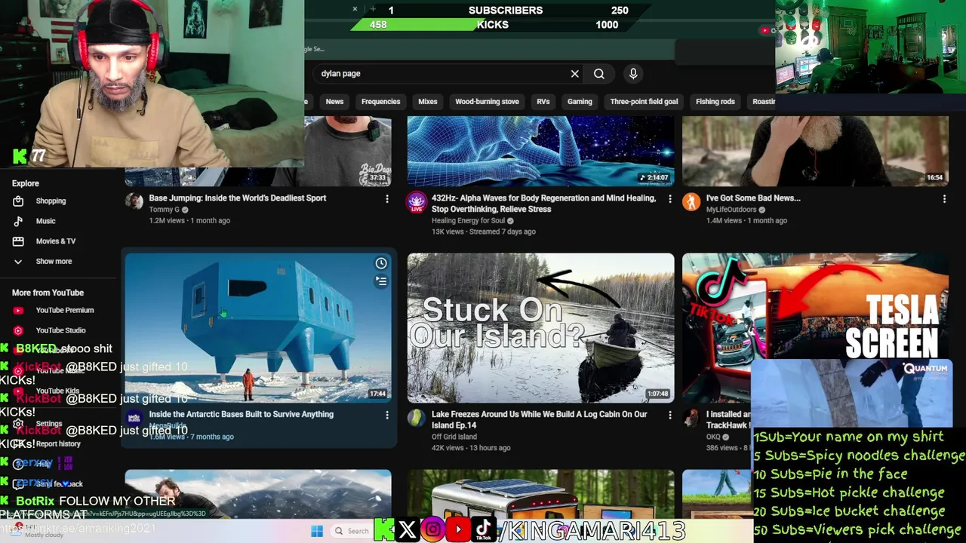
Task: Close the current browser tab
Action: pos(355,9)
